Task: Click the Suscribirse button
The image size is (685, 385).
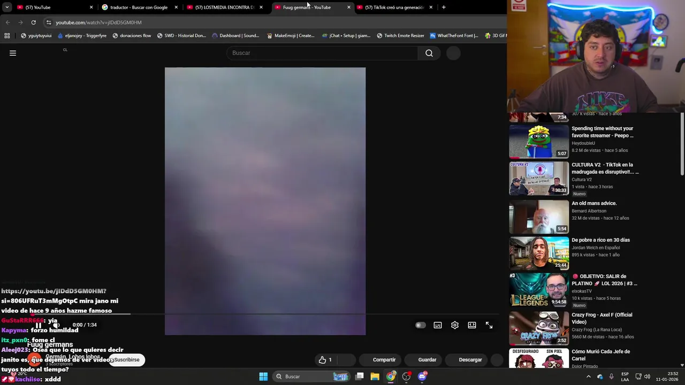Action: click(x=126, y=360)
